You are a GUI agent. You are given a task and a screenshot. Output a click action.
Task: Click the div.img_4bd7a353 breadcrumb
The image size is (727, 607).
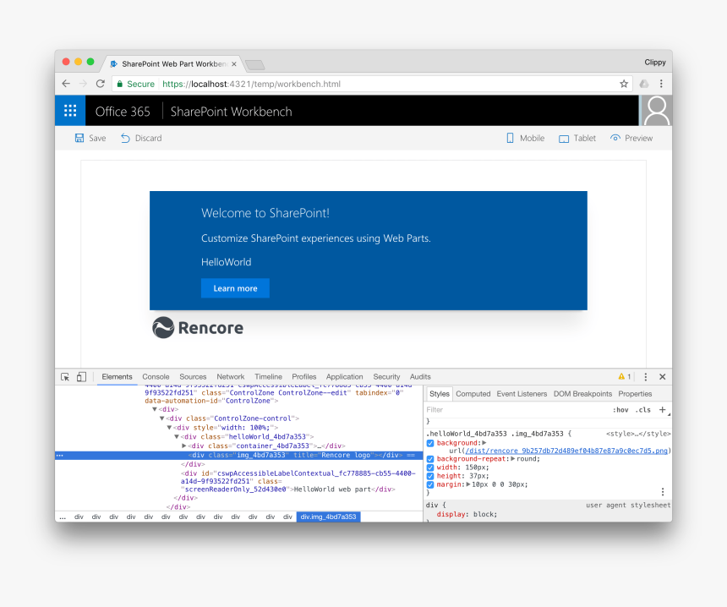[x=328, y=517]
